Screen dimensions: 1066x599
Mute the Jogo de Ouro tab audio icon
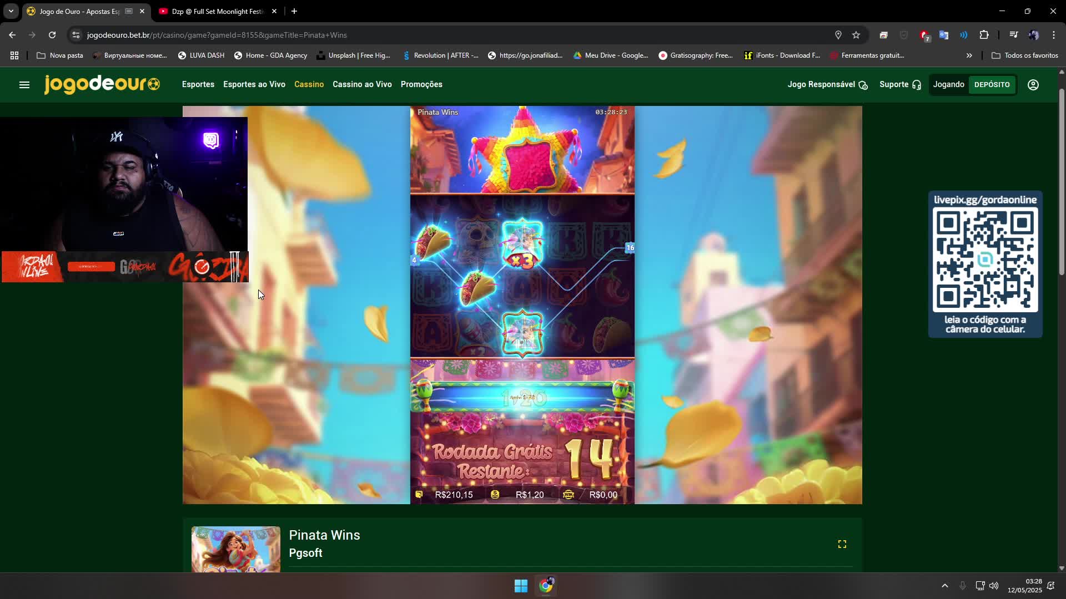point(129,11)
